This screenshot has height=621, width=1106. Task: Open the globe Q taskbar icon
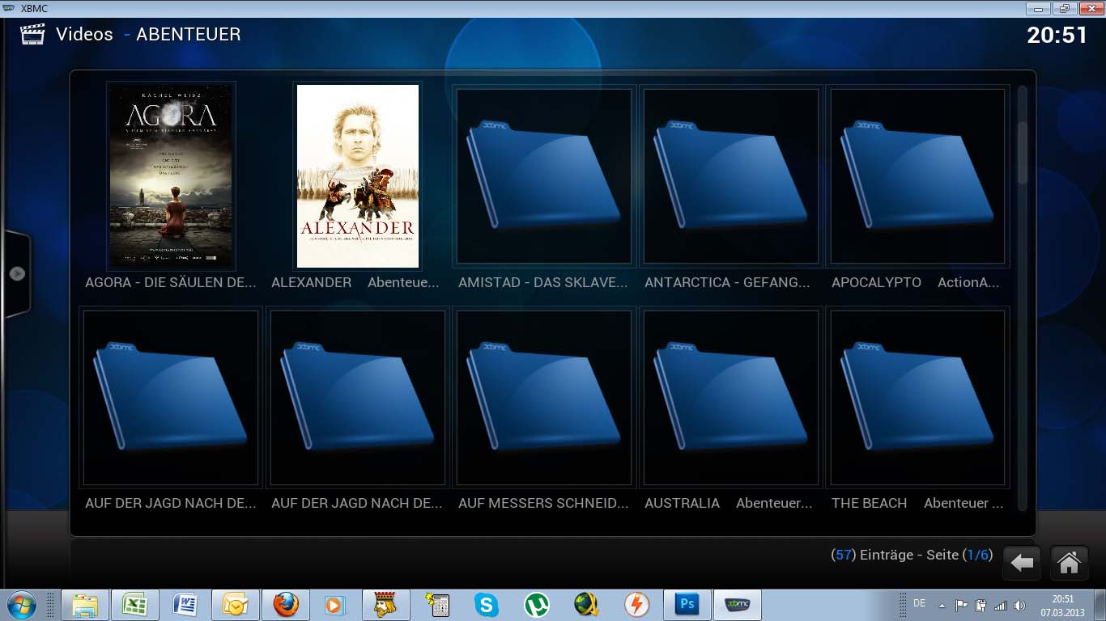click(586, 605)
